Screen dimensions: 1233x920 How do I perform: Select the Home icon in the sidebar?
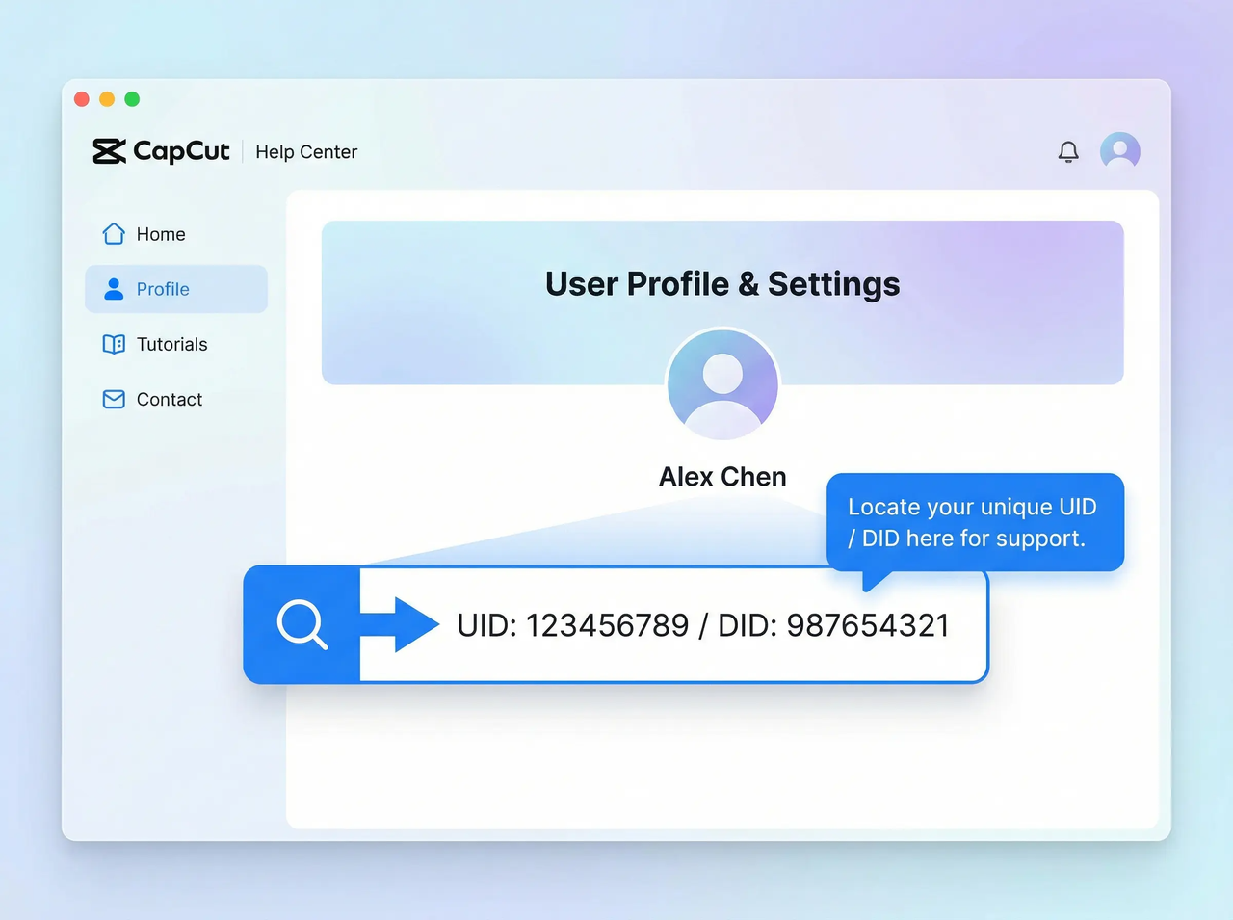[x=113, y=233]
